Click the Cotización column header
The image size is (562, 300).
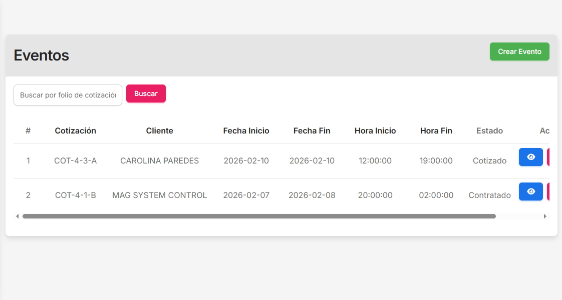(76, 131)
